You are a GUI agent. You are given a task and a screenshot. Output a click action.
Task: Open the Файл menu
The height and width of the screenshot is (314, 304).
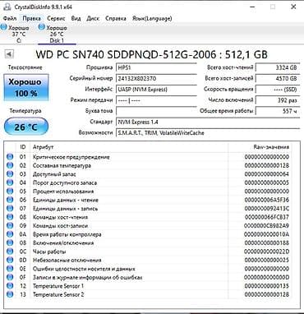tap(10, 18)
